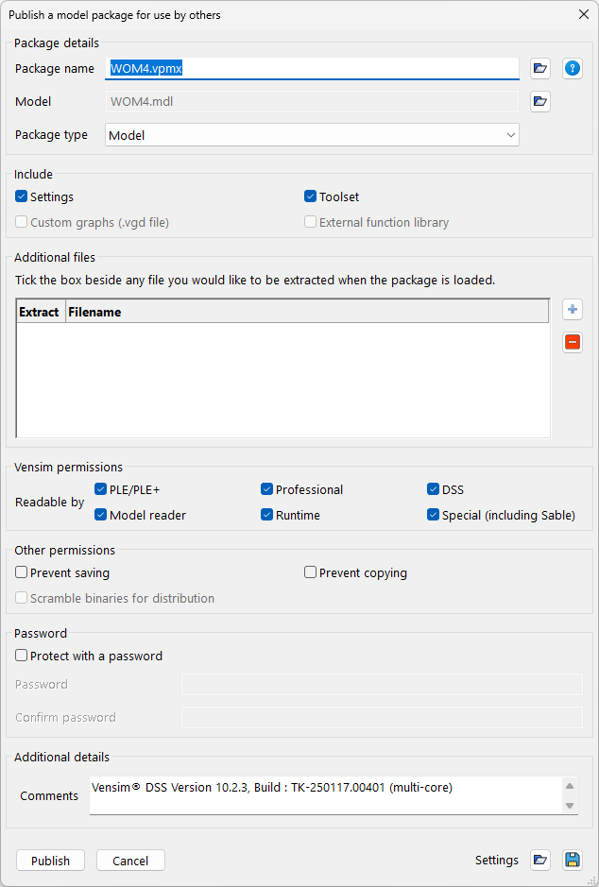The image size is (599, 887).
Task: Browse for package name file location
Action: click(539, 68)
